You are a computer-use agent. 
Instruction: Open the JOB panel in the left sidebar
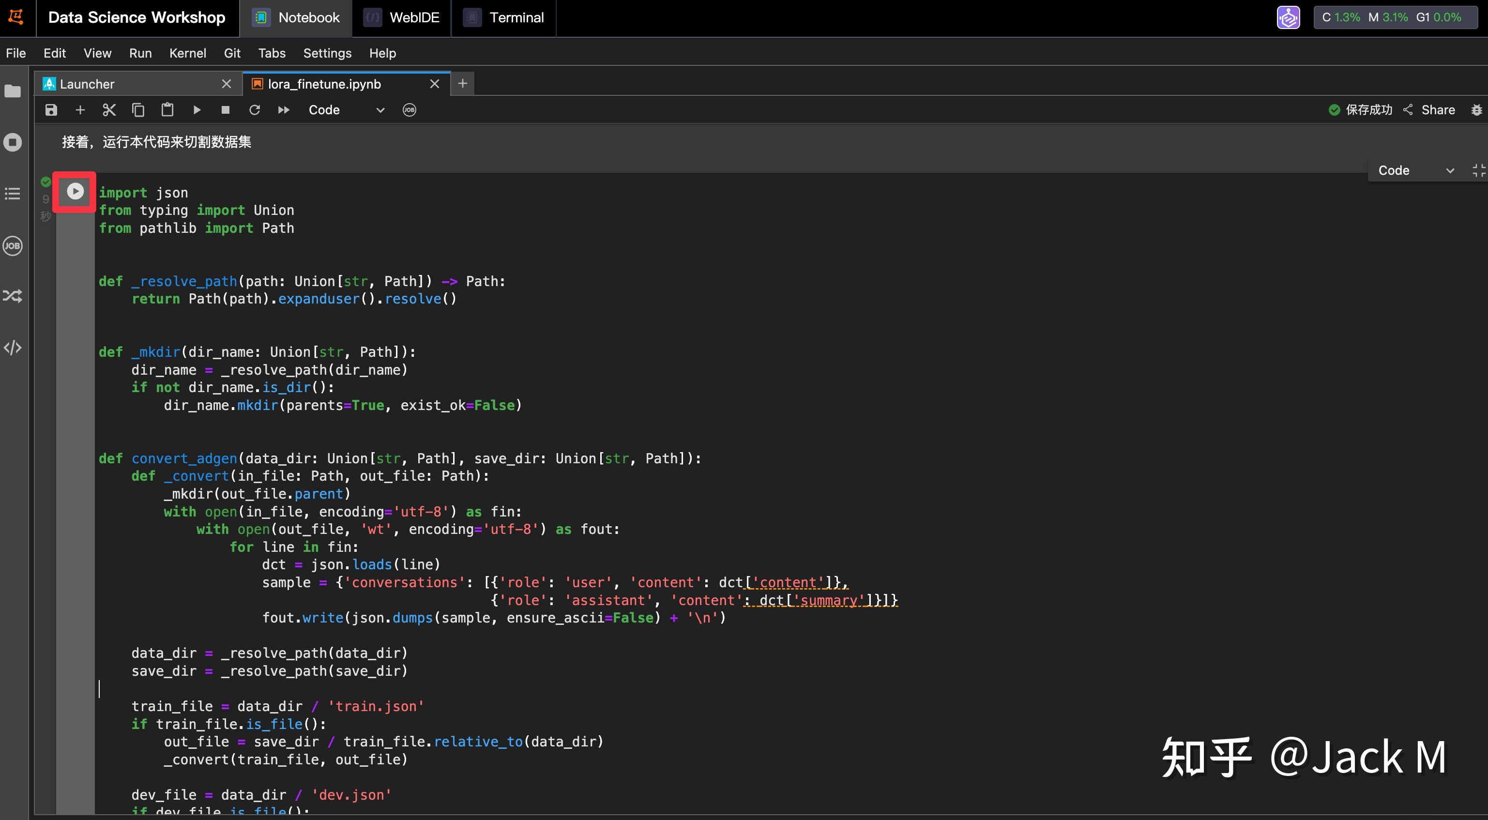click(13, 245)
